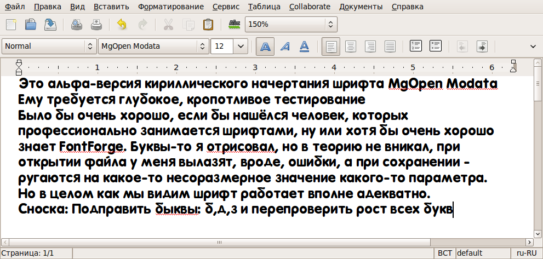Viewport: 543px width, 259px height.
Task: Create a new document
Action: [x=11, y=25]
